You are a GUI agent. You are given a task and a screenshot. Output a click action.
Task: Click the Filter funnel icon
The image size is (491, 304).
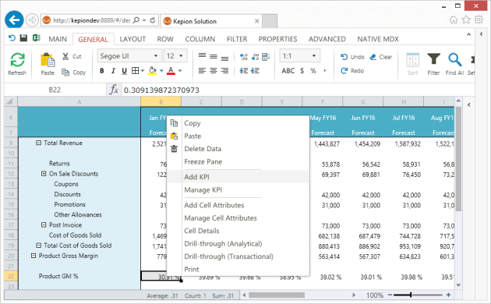click(433, 59)
